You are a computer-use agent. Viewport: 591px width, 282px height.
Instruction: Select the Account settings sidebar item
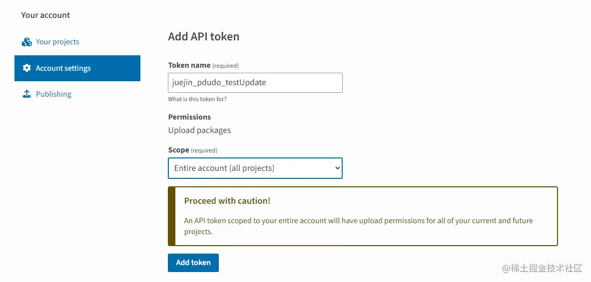tap(63, 68)
